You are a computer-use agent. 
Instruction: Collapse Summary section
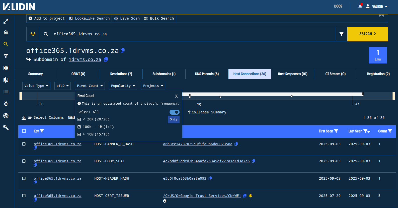pyautogui.click(x=207, y=112)
